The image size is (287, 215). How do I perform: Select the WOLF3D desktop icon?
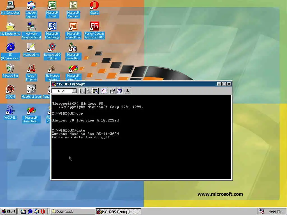click(10, 113)
